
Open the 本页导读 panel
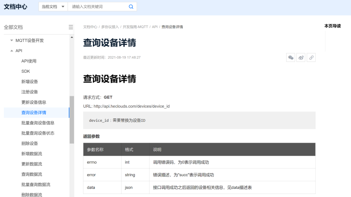click(332, 26)
